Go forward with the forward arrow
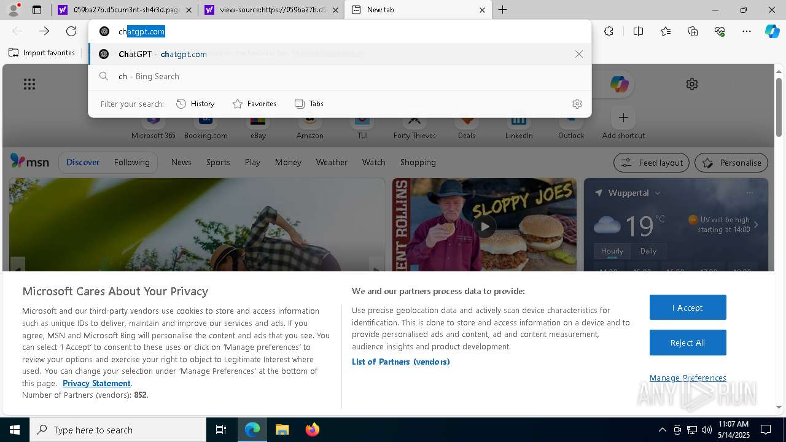786x442 pixels. click(x=44, y=31)
